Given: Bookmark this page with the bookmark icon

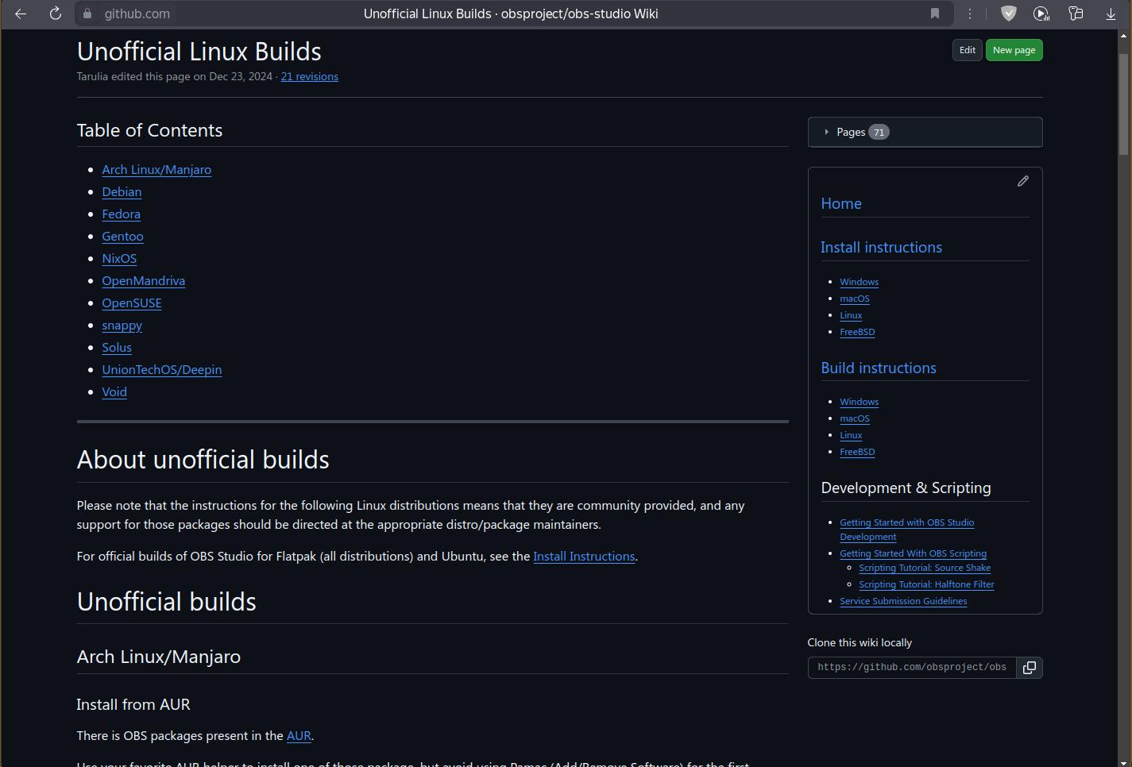Looking at the screenshot, I should point(935,13).
